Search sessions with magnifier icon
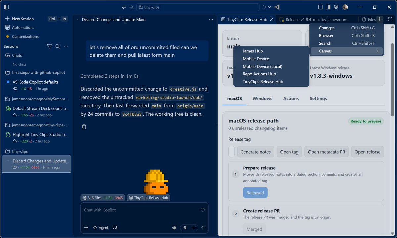397x238 pixels. (x=58, y=46)
